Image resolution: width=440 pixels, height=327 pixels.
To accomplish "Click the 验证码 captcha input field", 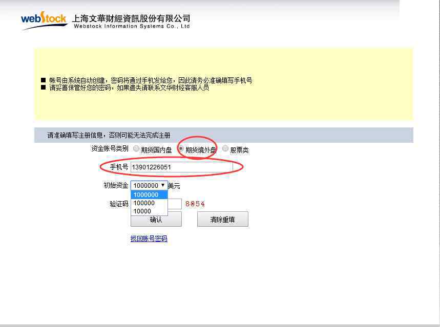I will tap(175, 204).
